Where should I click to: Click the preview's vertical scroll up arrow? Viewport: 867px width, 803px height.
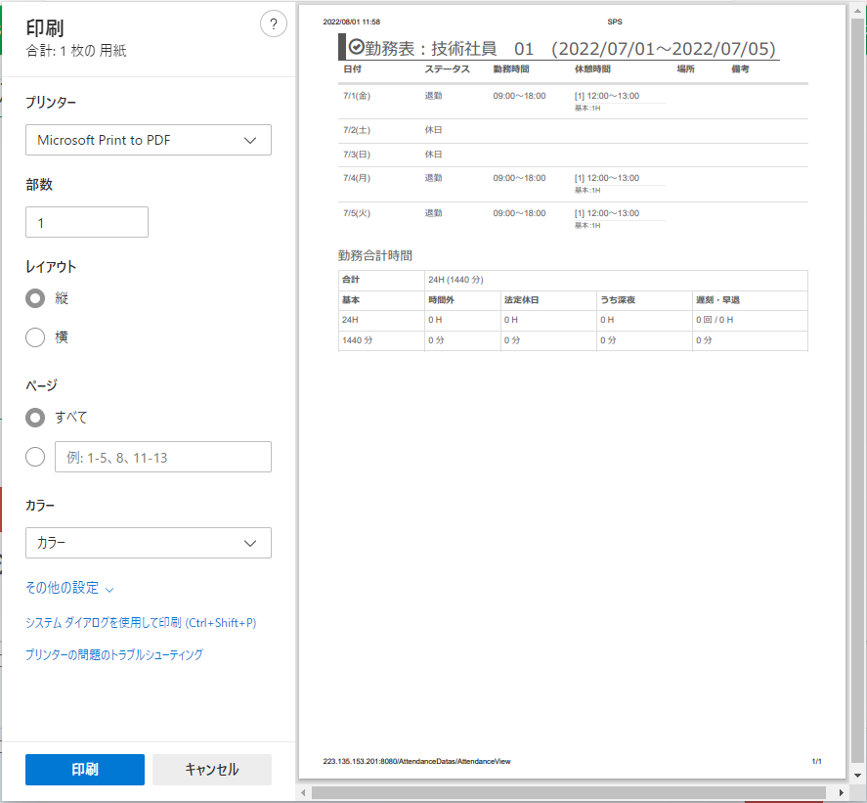(x=857, y=11)
